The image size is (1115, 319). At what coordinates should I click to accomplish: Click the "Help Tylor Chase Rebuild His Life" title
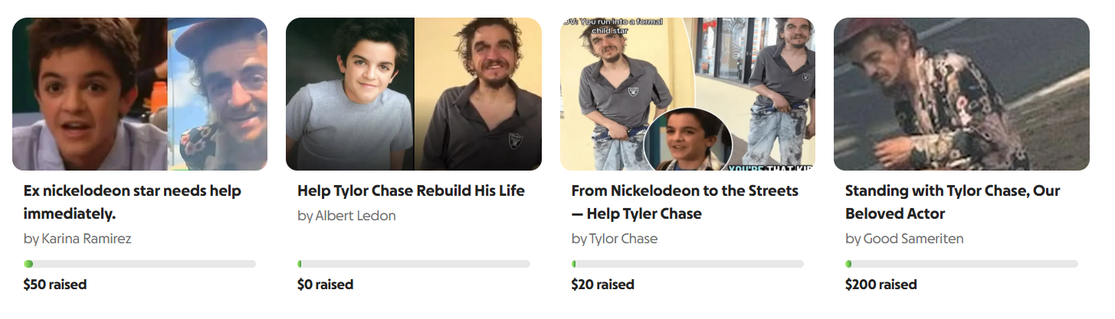pyautogui.click(x=411, y=190)
